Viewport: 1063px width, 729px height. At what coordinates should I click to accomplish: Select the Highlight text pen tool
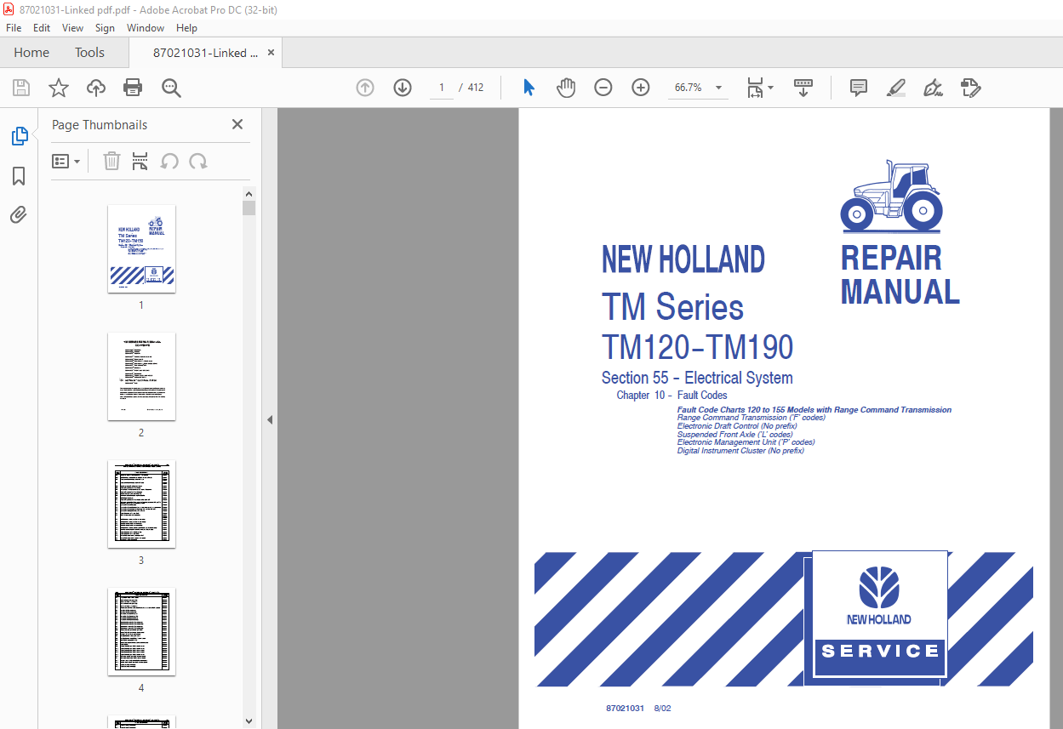896,88
